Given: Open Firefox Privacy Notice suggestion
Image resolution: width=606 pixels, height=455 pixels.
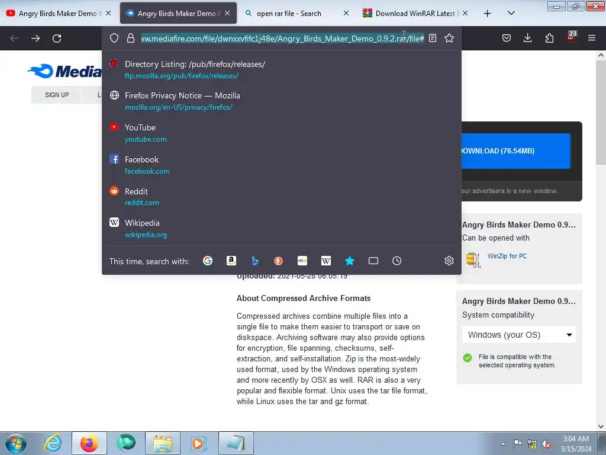Looking at the screenshot, I should point(282,101).
